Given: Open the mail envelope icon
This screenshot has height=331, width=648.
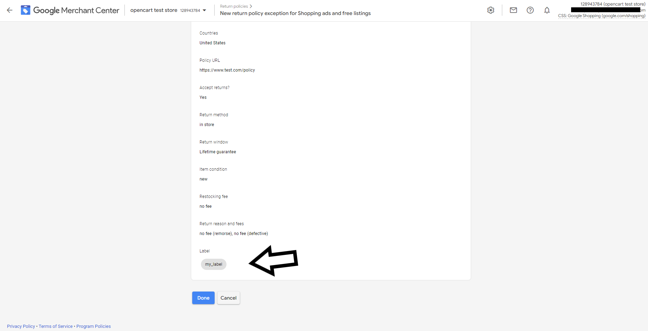Looking at the screenshot, I should [513, 10].
